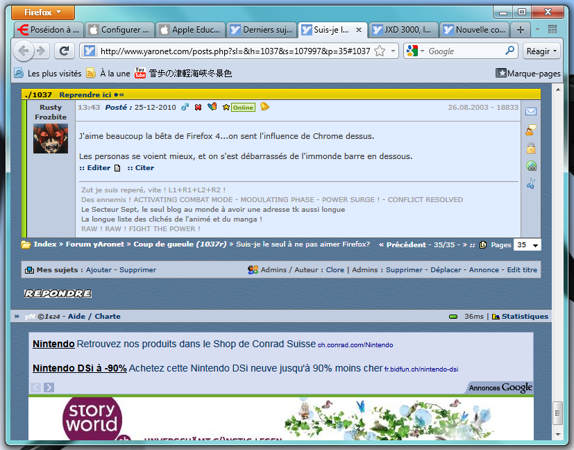
Task: Click the padlock icon beside the post
Action: point(530,148)
